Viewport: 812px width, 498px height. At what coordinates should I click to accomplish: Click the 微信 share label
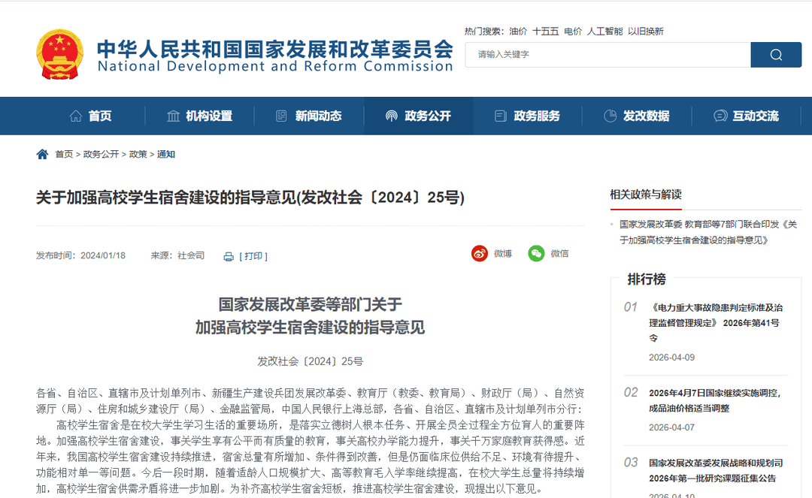point(560,253)
